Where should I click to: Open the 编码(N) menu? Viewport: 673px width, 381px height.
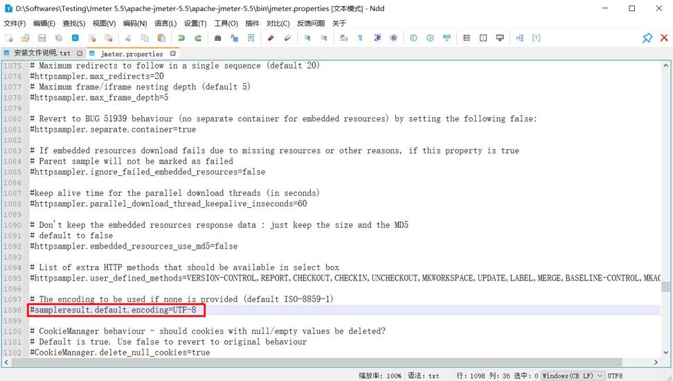135,23
